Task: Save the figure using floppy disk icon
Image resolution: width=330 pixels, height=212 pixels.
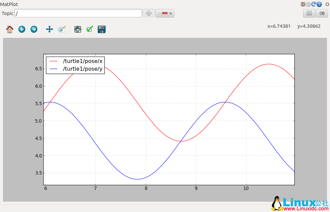Action: click(101, 29)
